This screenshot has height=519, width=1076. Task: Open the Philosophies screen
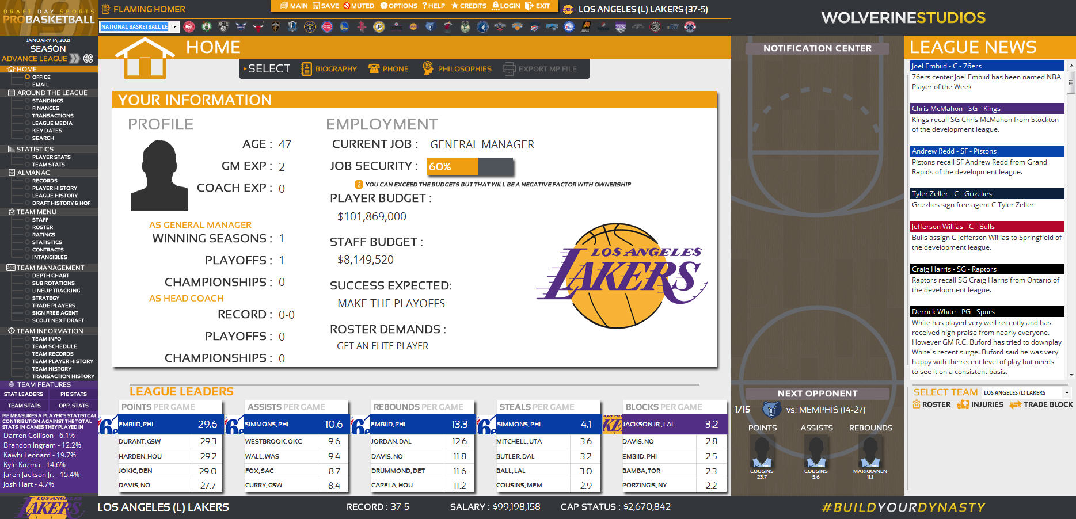tap(457, 69)
